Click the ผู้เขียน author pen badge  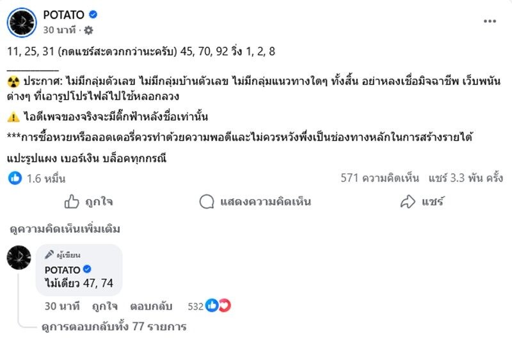coord(63,255)
